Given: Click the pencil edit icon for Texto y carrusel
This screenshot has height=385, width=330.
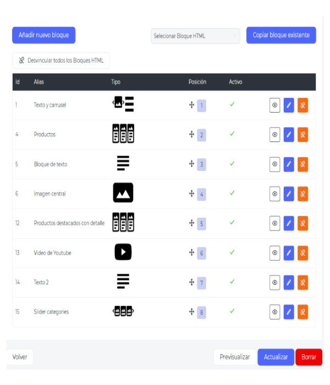Looking at the screenshot, I should coord(289,106).
